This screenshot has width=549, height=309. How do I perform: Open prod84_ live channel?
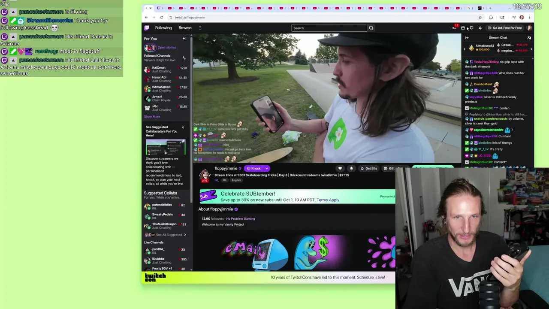tap(166, 251)
